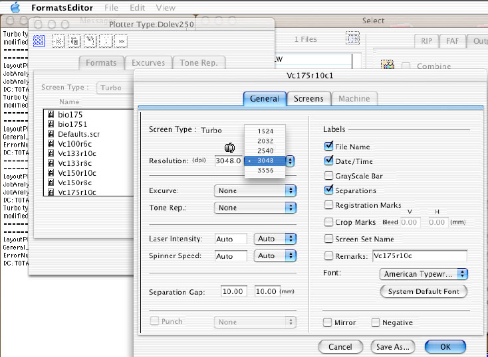Check the Screen Set Name checkbox
Viewport: 488px width, 357px height.
point(328,239)
